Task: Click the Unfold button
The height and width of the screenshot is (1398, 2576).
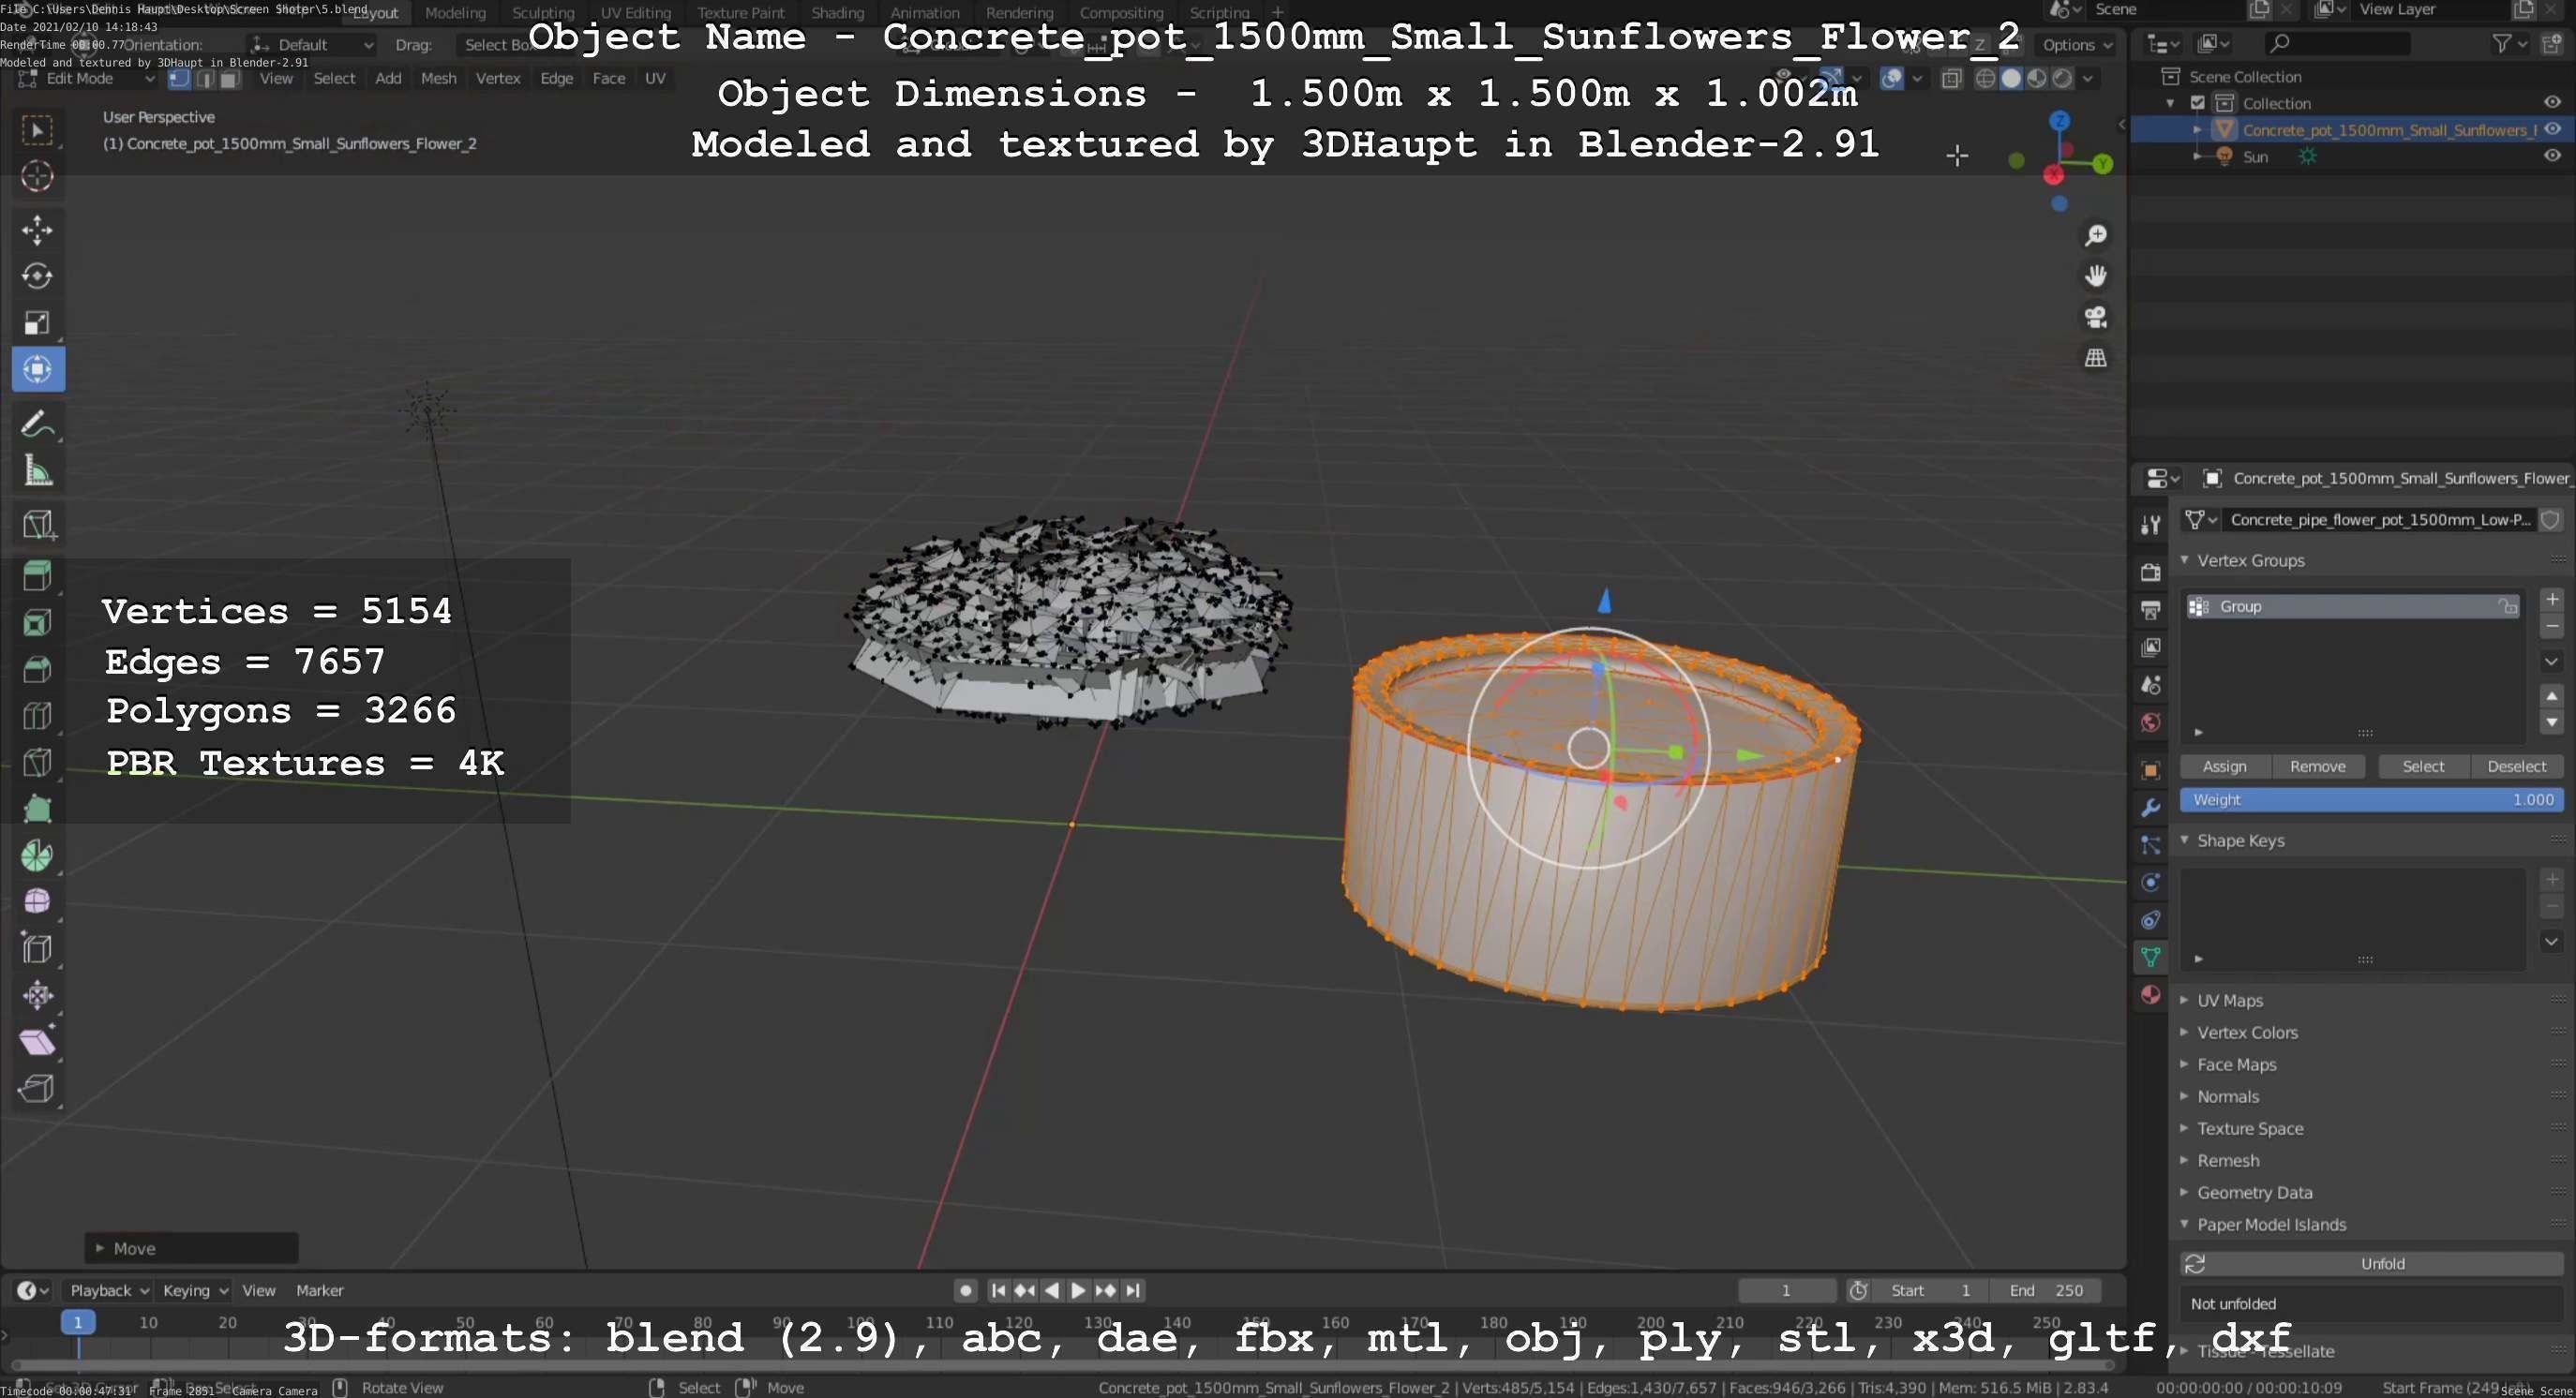Action: tap(2381, 1263)
